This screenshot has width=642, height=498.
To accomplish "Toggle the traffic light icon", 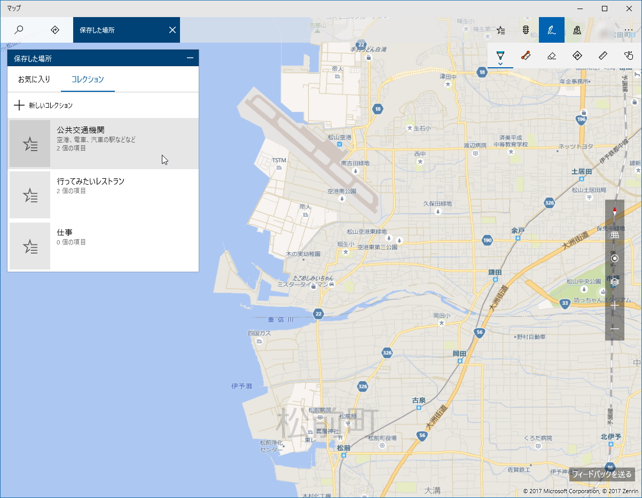I will pyautogui.click(x=526, y=30).
